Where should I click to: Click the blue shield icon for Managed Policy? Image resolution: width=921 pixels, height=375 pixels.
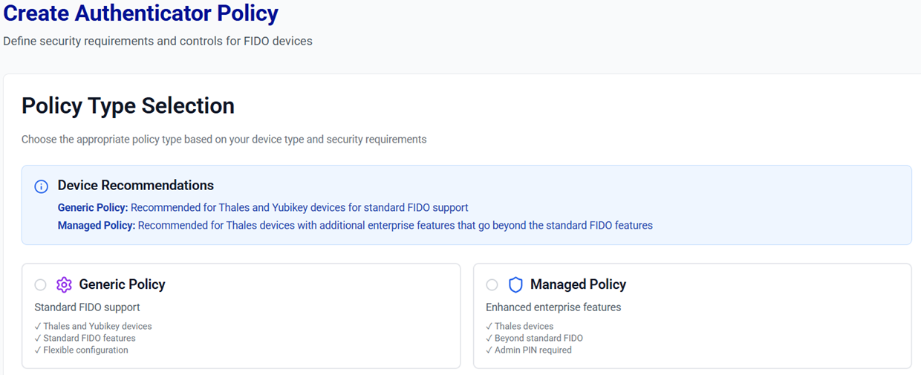coord(515,285)
